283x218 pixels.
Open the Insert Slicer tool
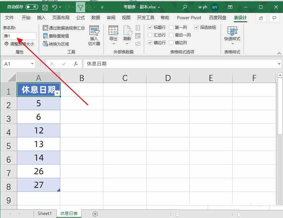coord(94,36)
